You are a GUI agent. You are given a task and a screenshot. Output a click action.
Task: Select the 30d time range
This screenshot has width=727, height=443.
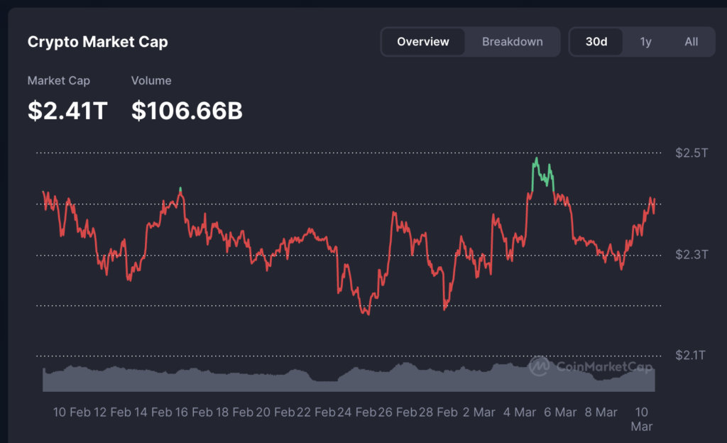click(596, 42)
